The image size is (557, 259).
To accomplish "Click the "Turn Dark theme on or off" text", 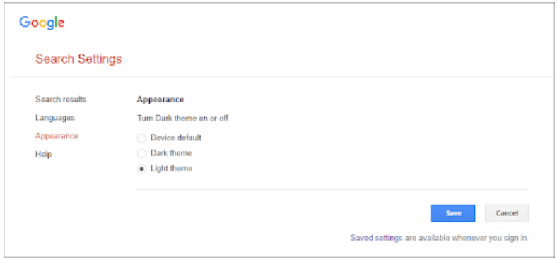I will click(182, 119).
